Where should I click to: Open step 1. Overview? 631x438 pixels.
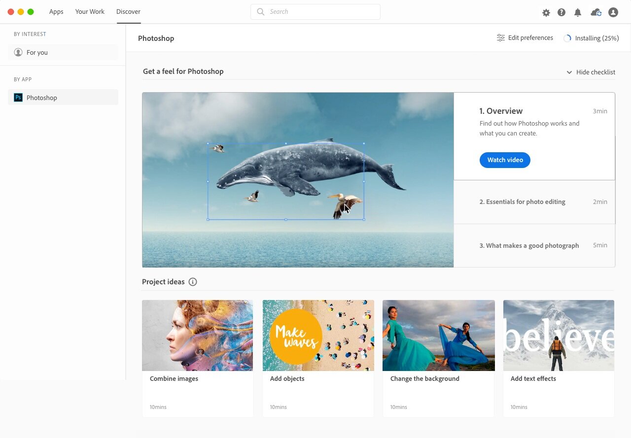[534, 136]
